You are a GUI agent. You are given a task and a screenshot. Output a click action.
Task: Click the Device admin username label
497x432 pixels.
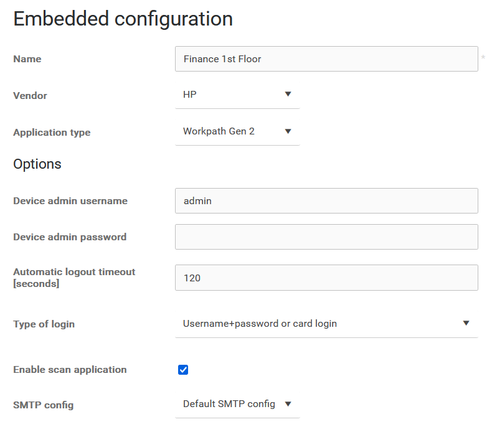click(70, 201)
